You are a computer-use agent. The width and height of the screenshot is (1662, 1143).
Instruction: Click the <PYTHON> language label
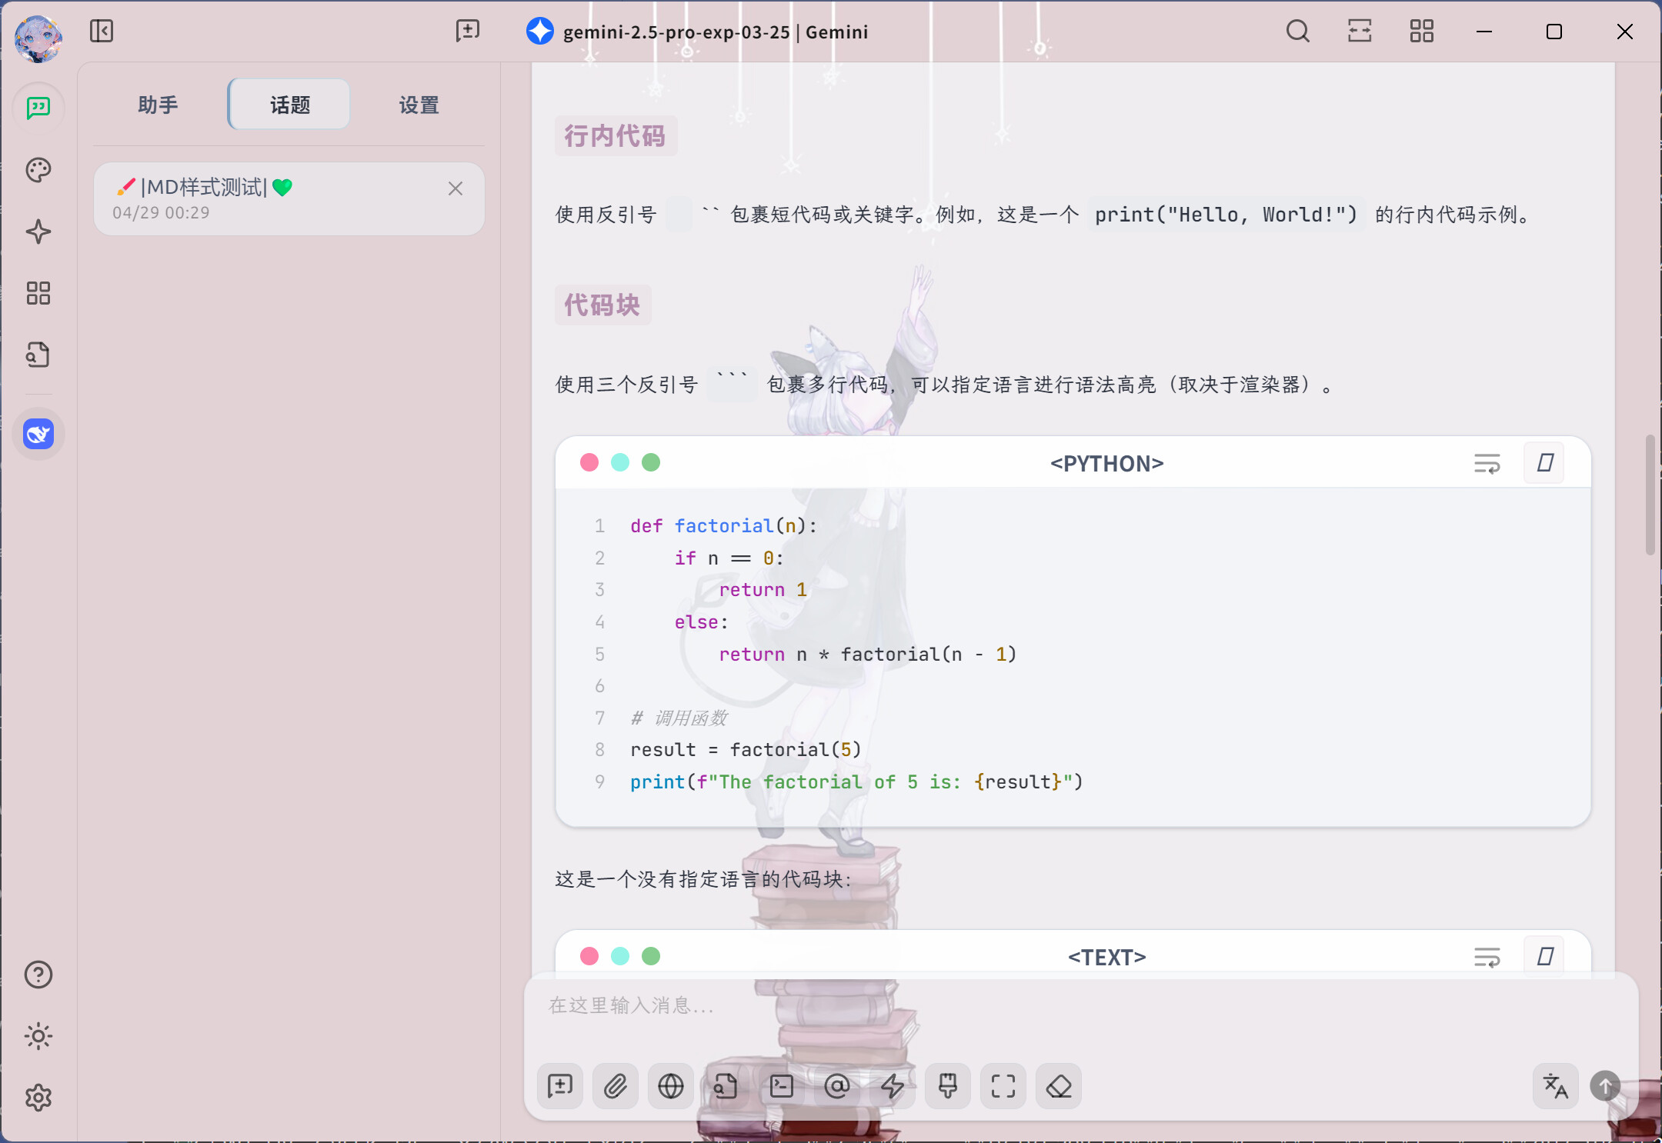coord(1107,464)
